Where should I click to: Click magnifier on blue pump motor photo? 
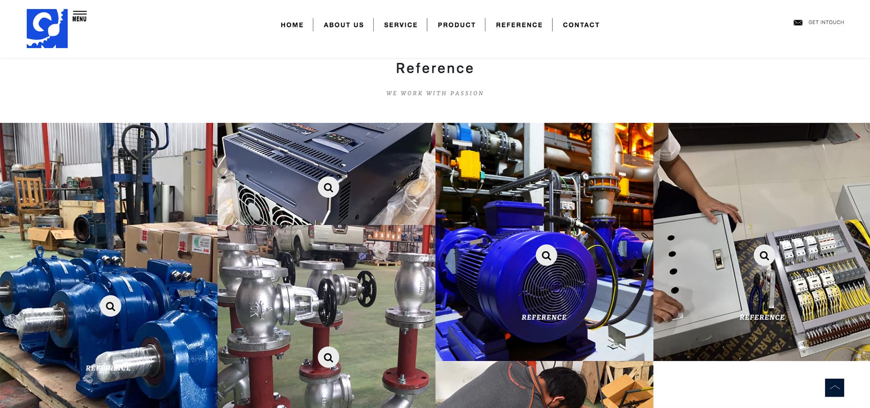click(546, 255)
